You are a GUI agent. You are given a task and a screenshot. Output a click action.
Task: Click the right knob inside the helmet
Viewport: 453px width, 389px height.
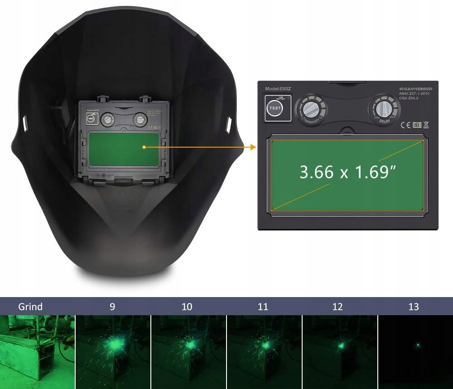pos(140,119)
